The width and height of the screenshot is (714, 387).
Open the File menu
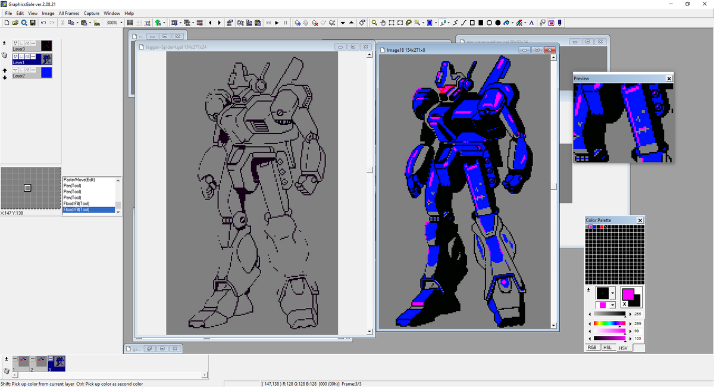pyautogui.click(x=8, y=13)
